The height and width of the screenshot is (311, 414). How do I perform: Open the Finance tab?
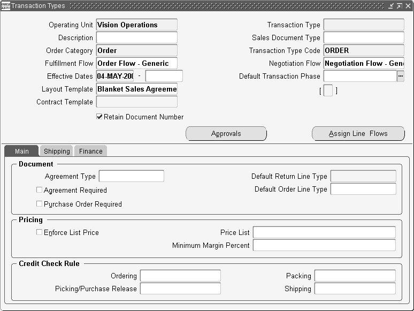(90, 151)
